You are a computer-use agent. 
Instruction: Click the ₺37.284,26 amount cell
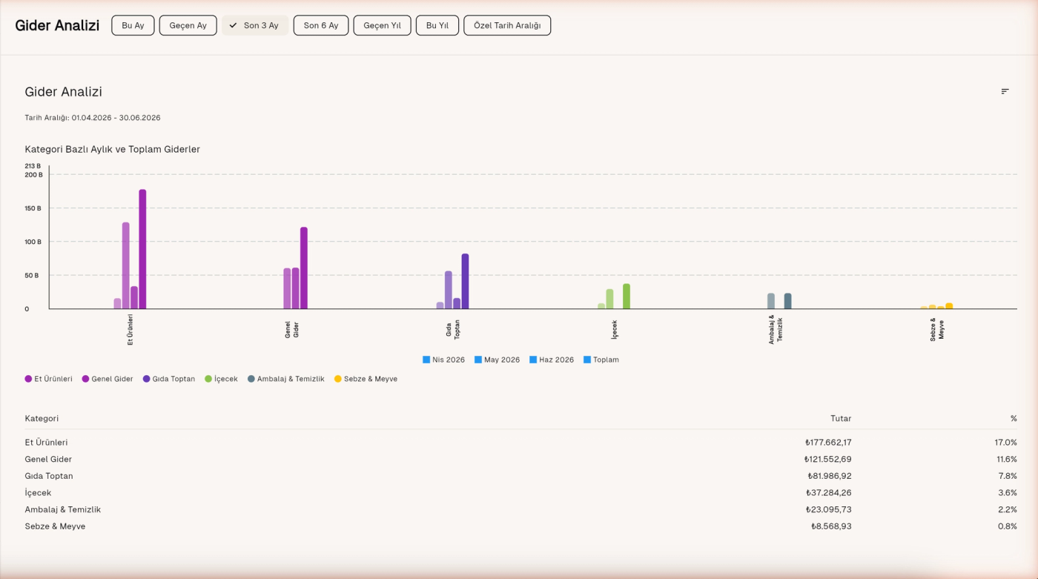pyautogui.click(x=829, y=493)
